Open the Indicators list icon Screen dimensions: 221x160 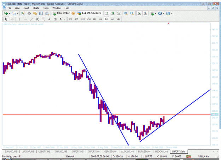click(152, 13)
